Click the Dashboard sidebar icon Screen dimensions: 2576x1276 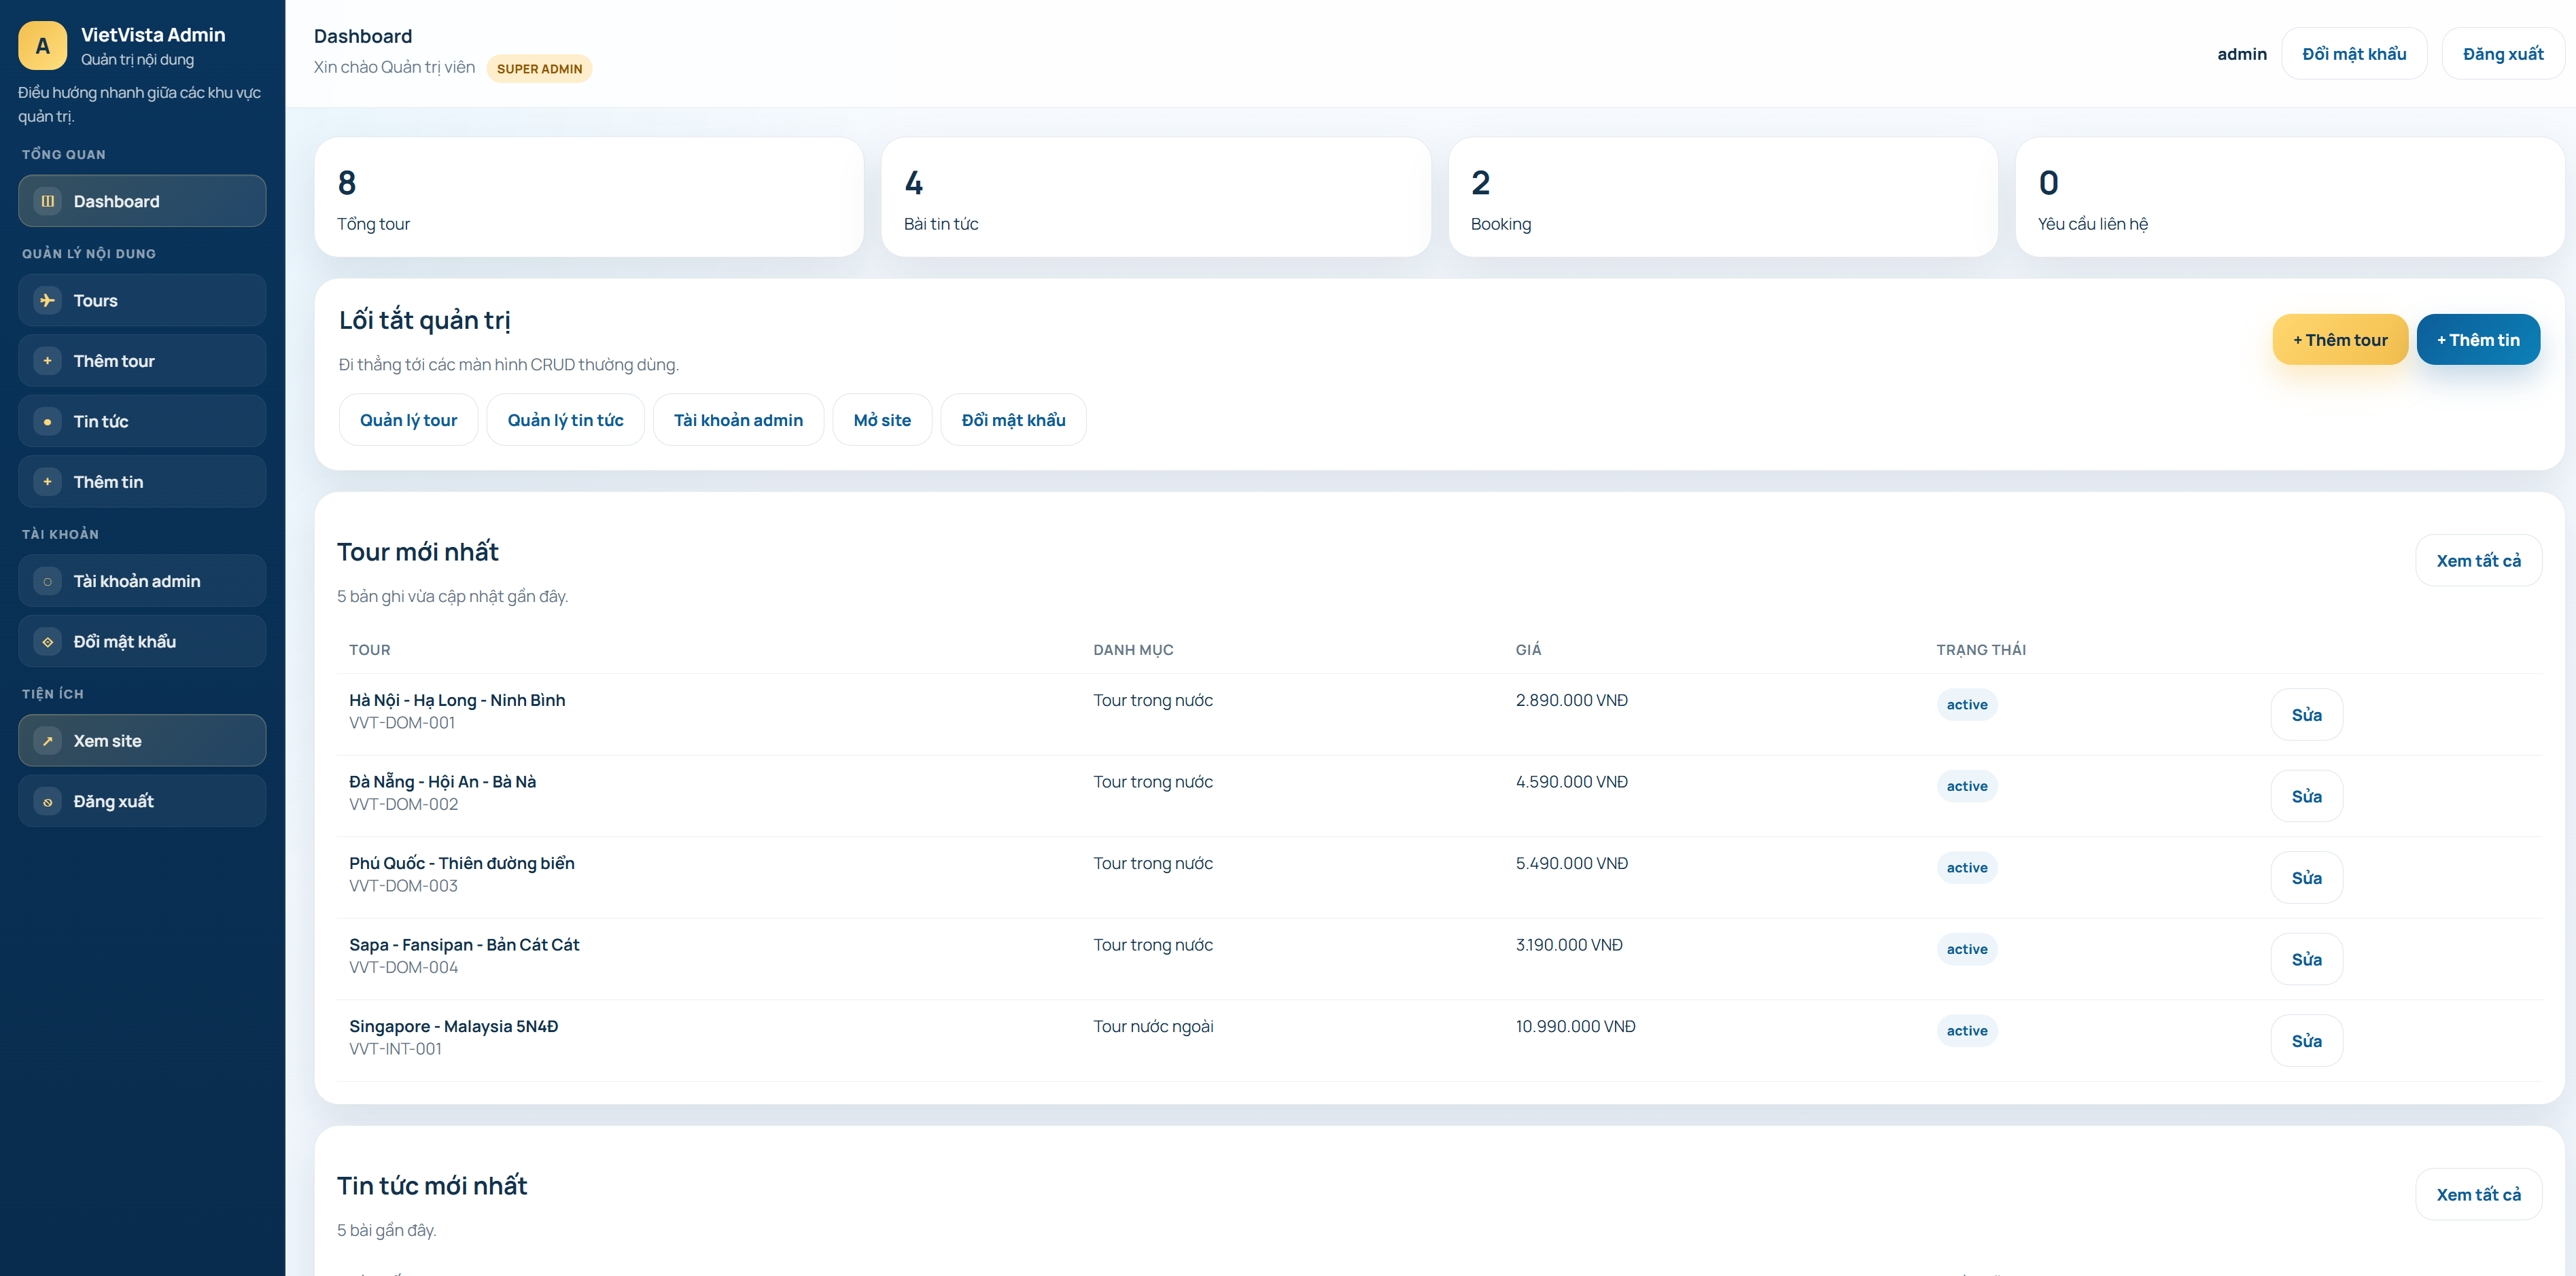pyautogui.click(x=47, y=201)
